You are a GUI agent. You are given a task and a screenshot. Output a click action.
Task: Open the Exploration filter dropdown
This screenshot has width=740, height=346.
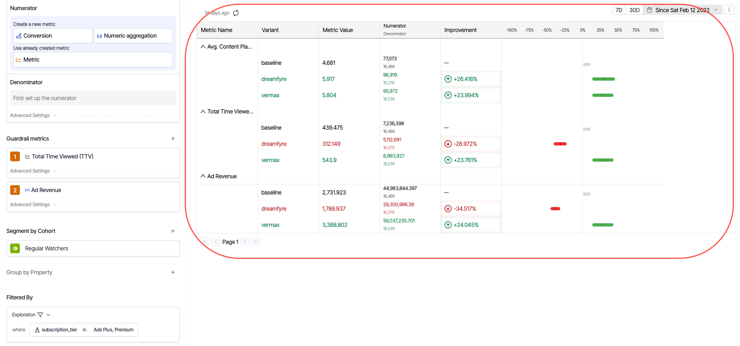[31, 315]
